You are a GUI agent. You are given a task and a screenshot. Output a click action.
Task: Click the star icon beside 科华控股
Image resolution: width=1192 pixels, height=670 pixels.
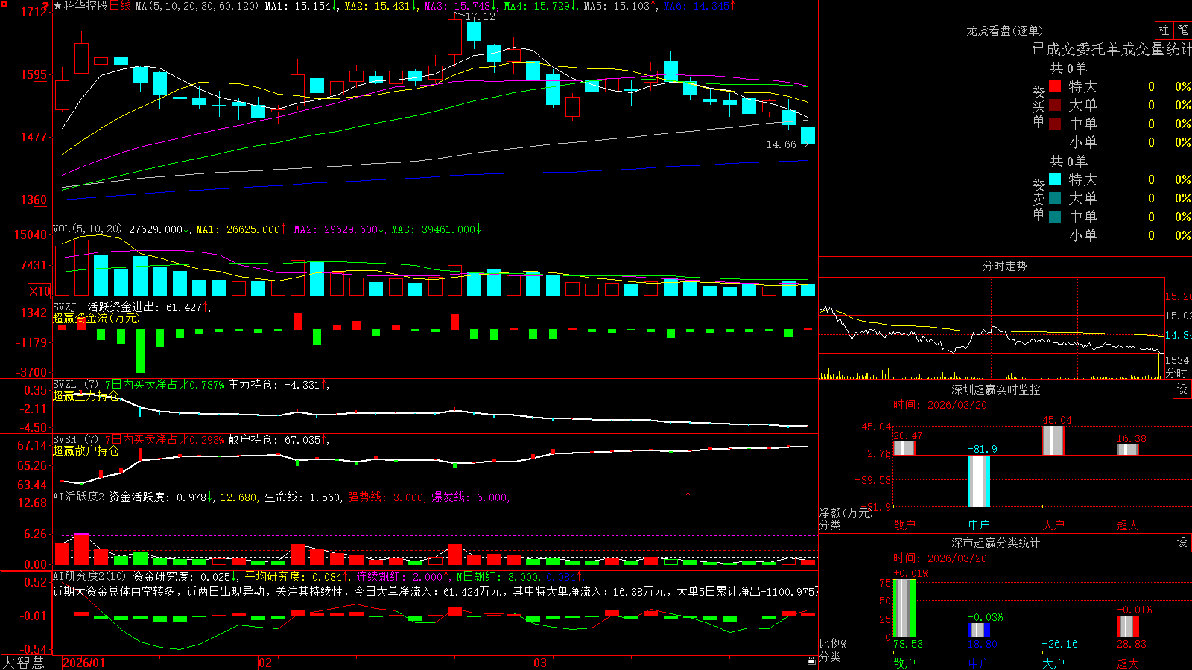click(x=57, y=6)
